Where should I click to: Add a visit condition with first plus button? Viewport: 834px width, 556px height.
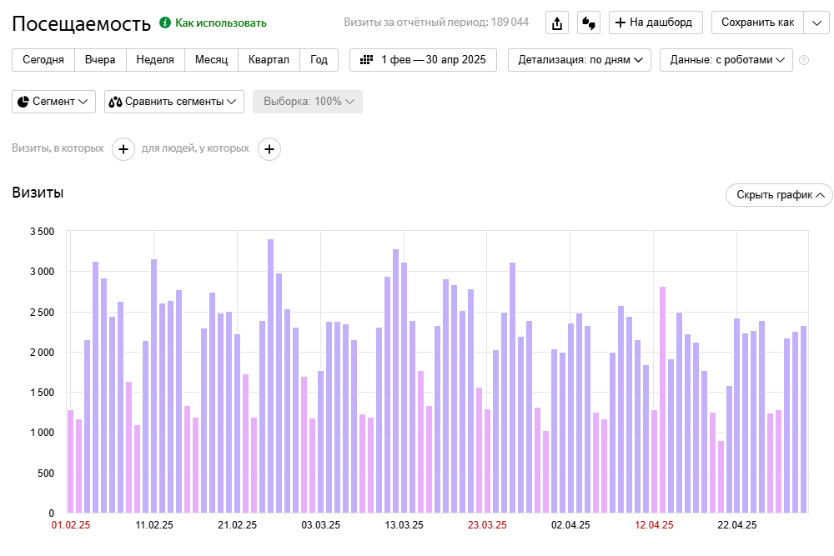(123, 149)
